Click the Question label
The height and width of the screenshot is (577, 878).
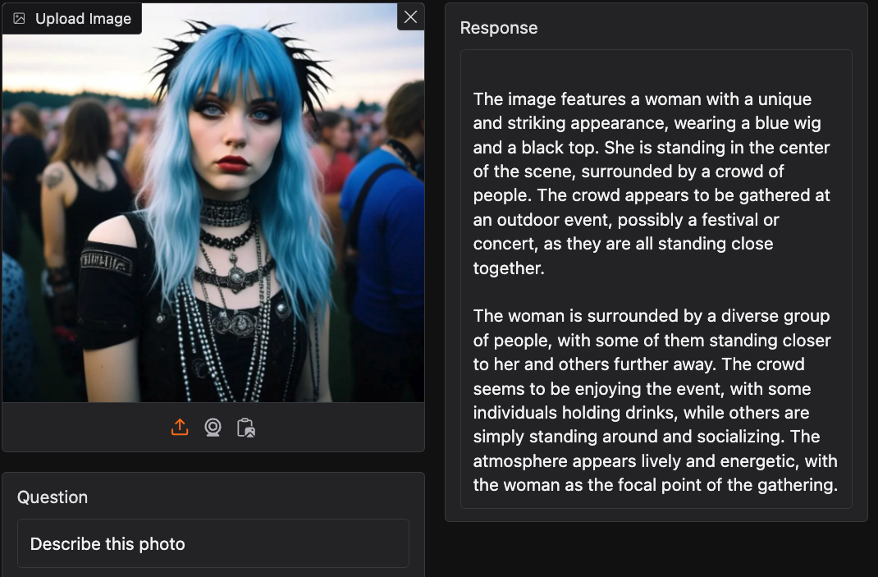[x=53, y=497]
